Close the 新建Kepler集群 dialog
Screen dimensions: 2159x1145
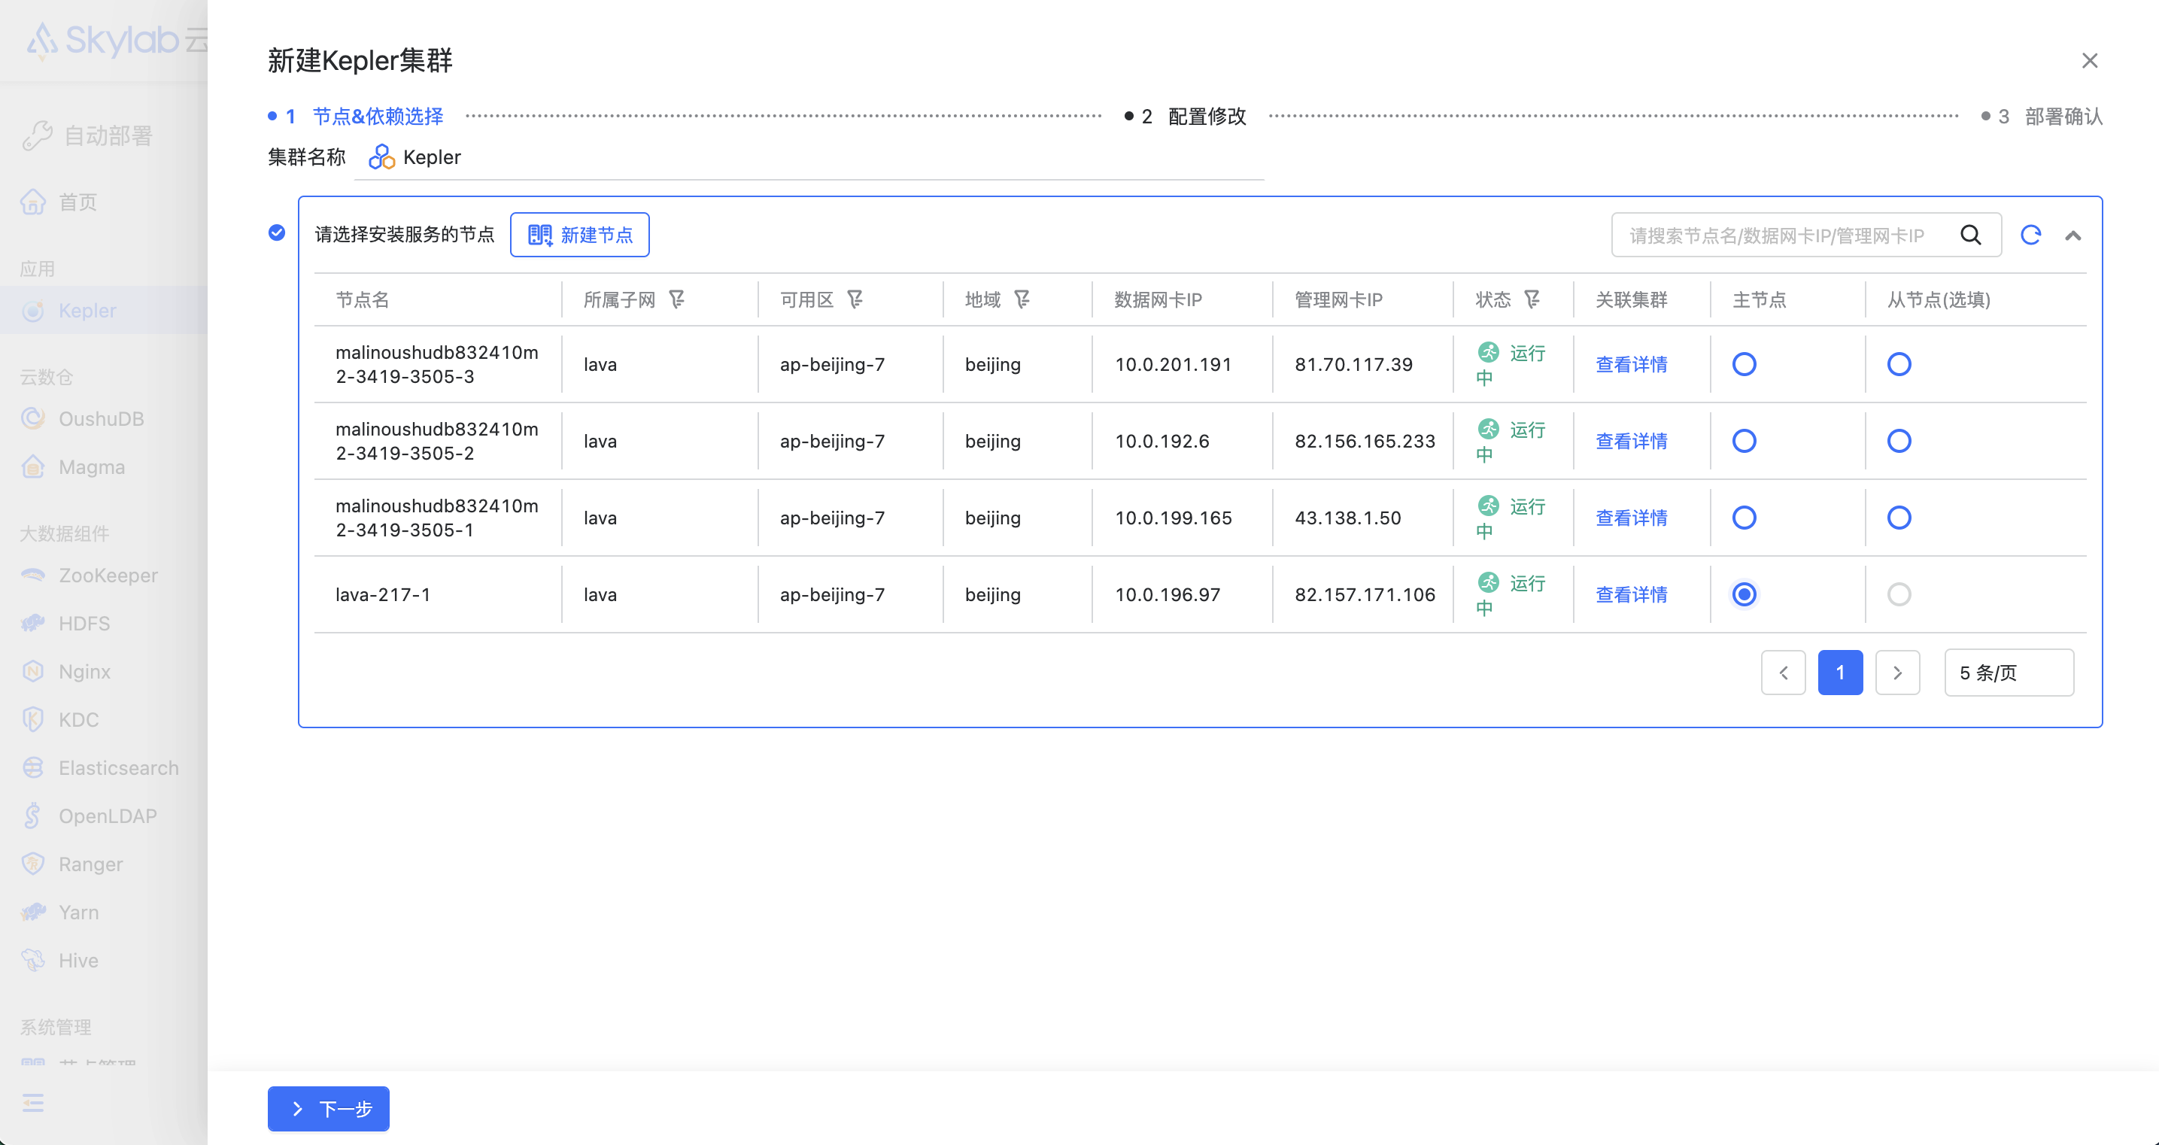pyautogui.click(x=2090, y=60)
